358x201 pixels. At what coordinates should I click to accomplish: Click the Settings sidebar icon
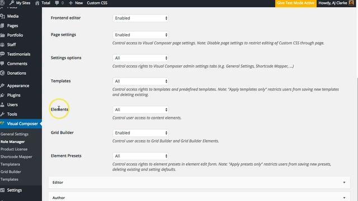[2, 190]
